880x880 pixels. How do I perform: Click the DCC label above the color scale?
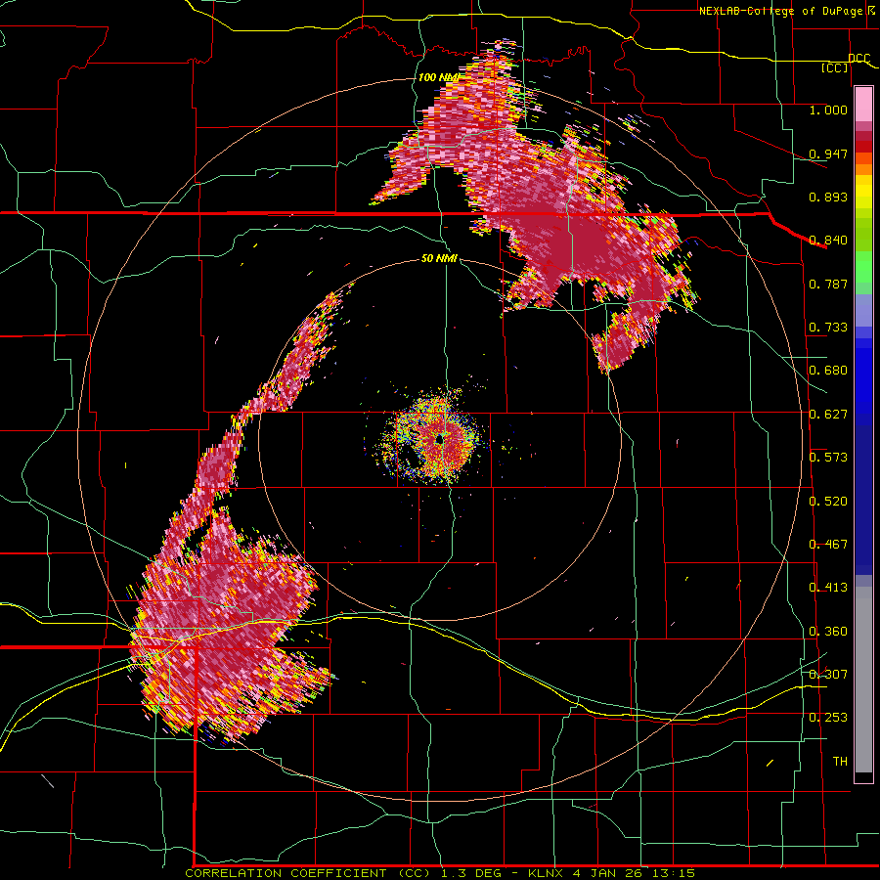[858, 59]
